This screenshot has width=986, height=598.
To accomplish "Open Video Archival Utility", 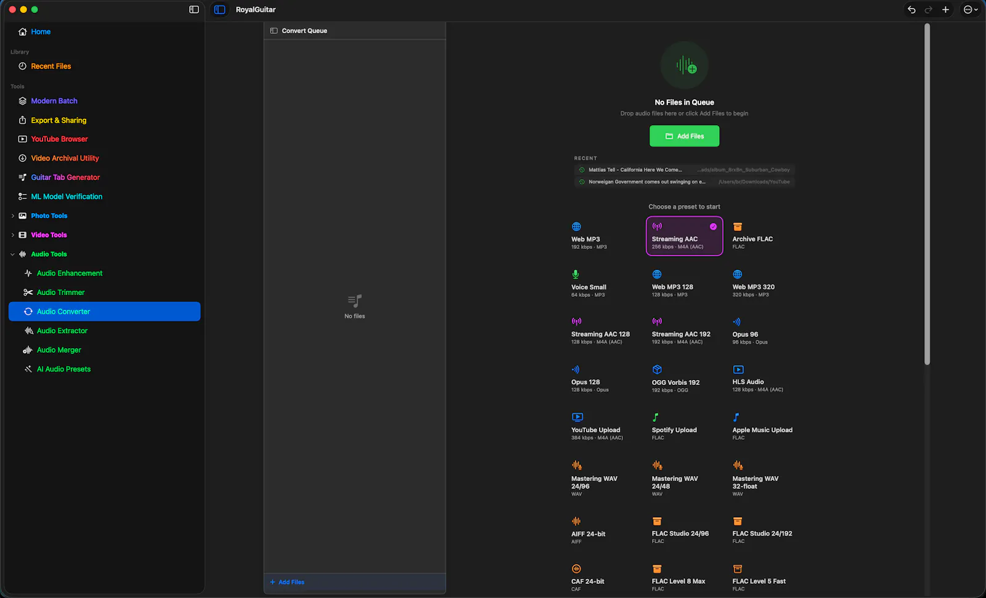I will 104,158.
